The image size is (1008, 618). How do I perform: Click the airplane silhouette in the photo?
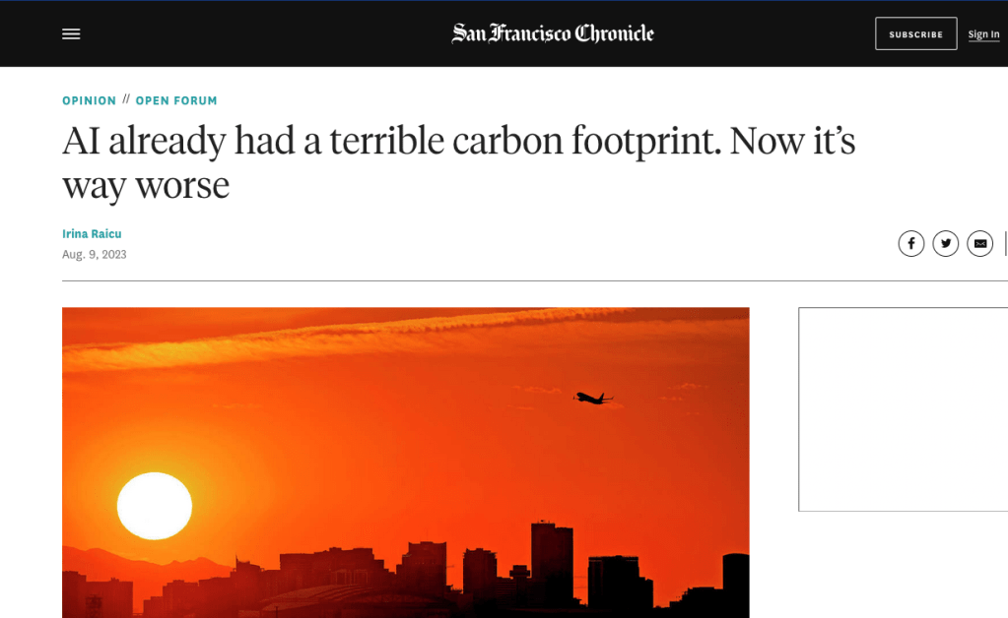(592, 398)
